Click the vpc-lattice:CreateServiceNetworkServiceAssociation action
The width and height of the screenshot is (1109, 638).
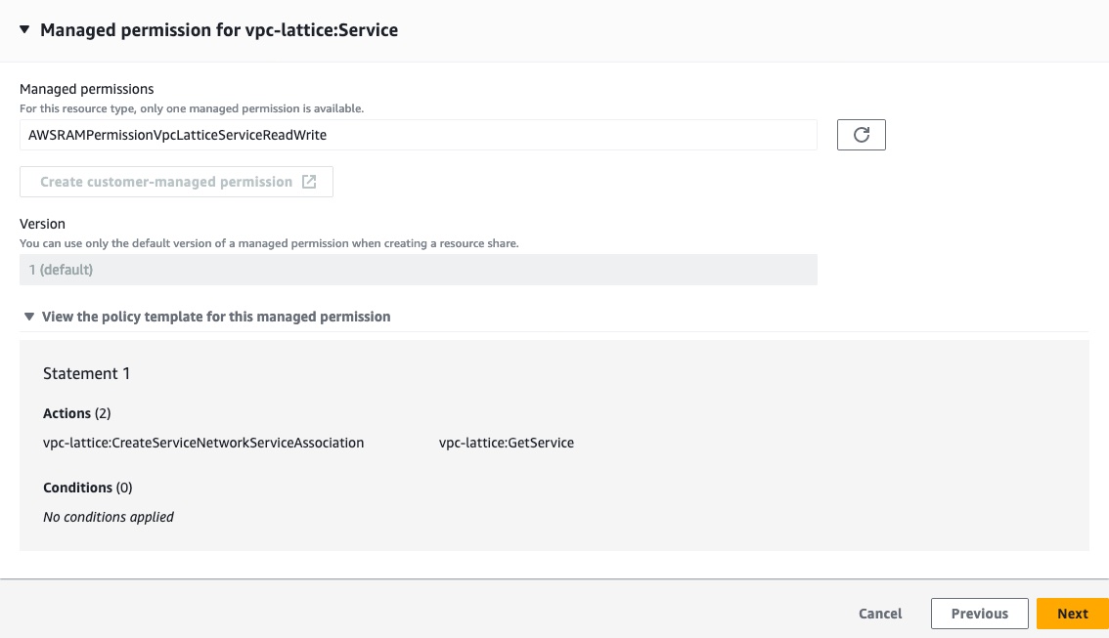click(x=202, y=443)
